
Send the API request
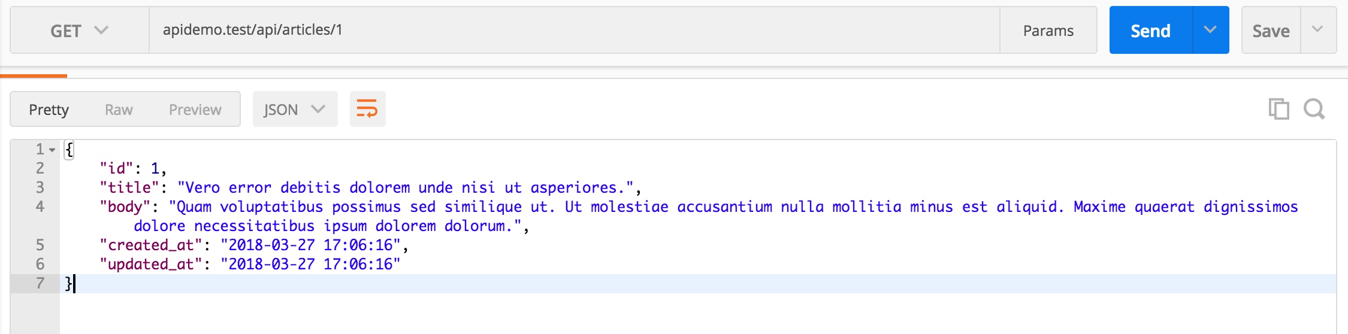[x=1151, y=31]
